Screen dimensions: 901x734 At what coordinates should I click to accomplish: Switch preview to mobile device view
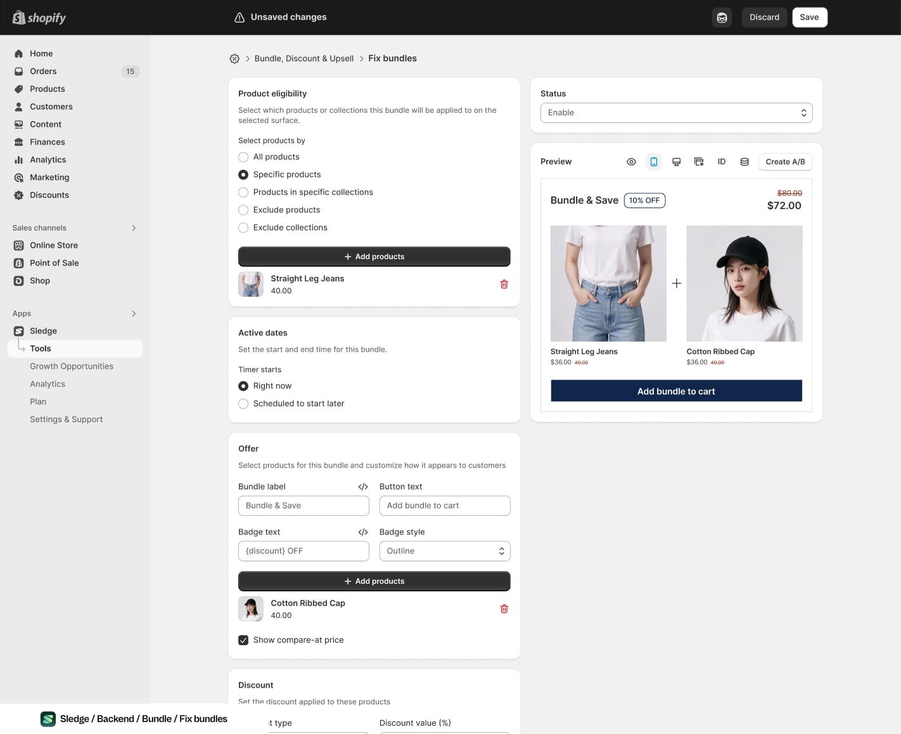pos(654,162)
